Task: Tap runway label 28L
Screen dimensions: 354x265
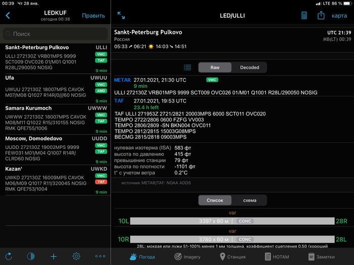Action: tap(341, 239)
